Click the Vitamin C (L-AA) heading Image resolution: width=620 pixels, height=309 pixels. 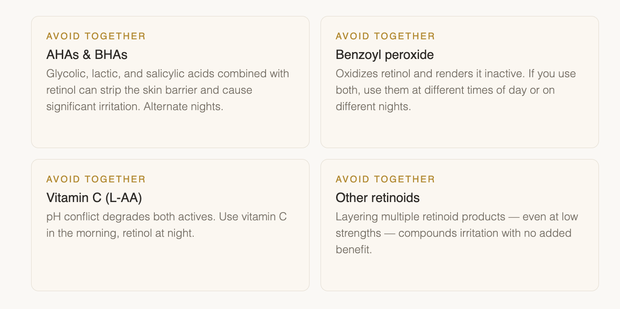point(94,198)
